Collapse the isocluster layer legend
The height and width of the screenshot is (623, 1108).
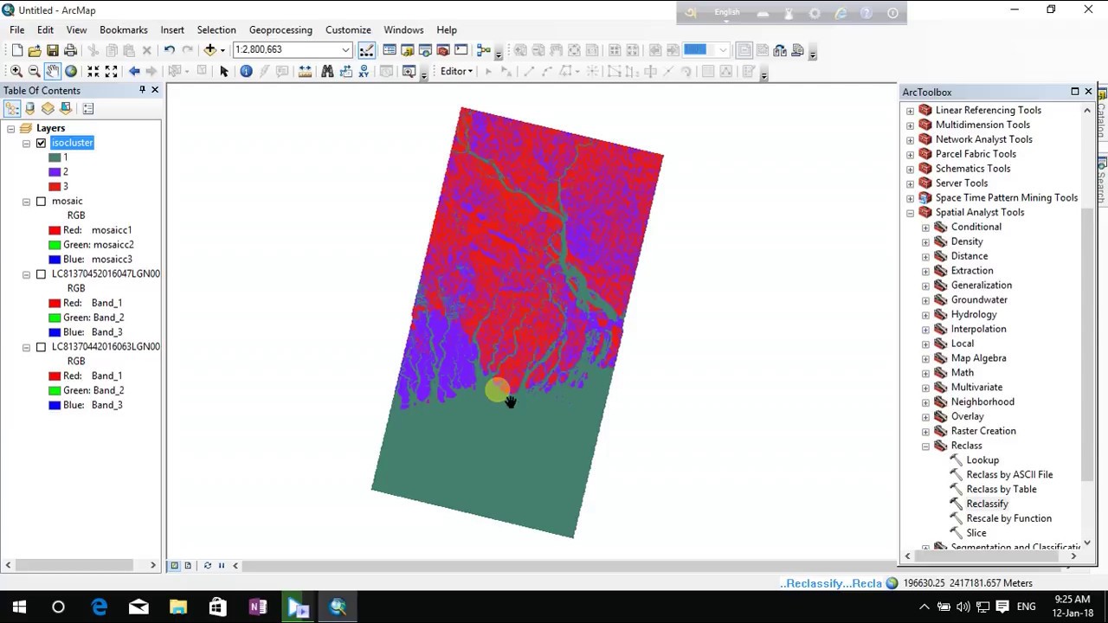coord(26,143)
